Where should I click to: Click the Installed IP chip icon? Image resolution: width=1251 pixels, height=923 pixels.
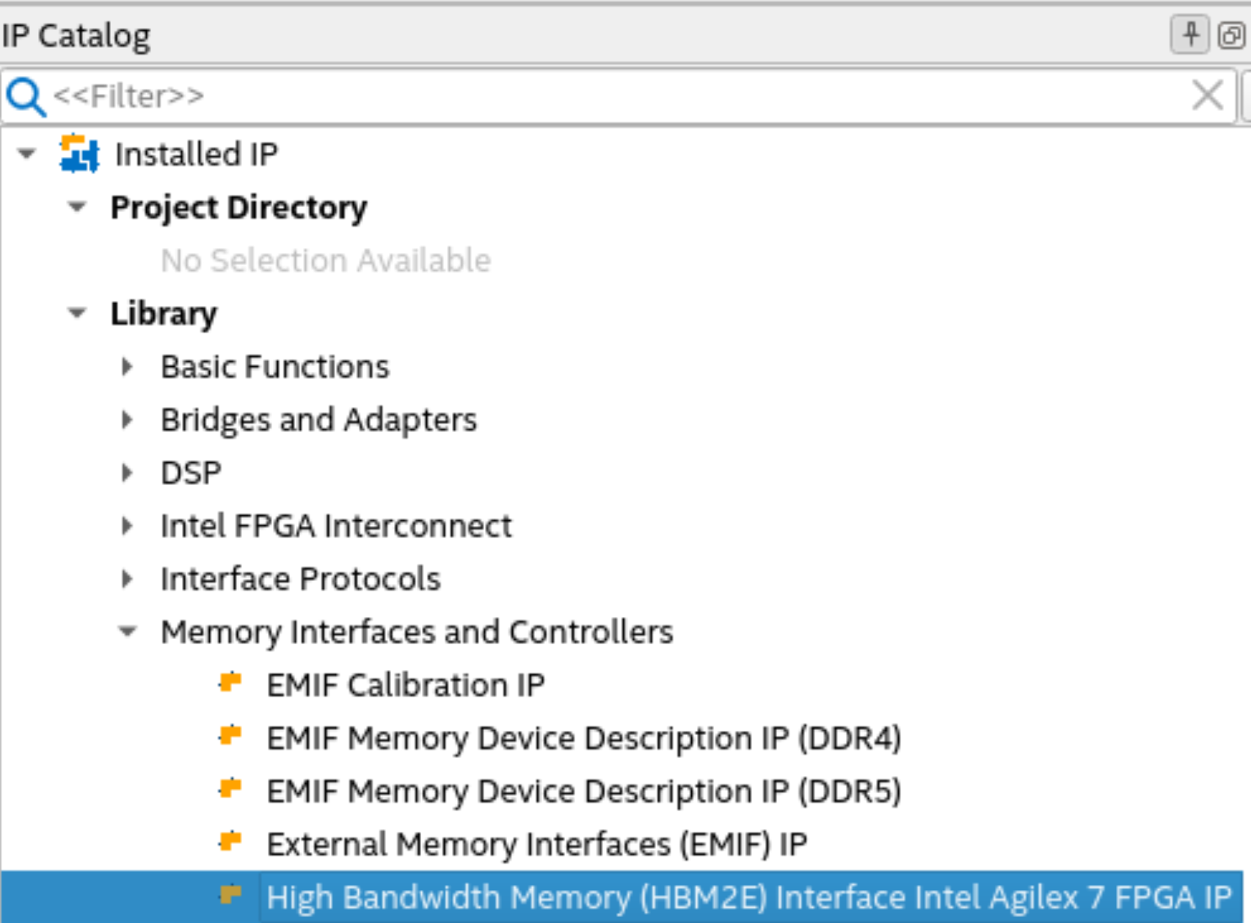point(79,154)
